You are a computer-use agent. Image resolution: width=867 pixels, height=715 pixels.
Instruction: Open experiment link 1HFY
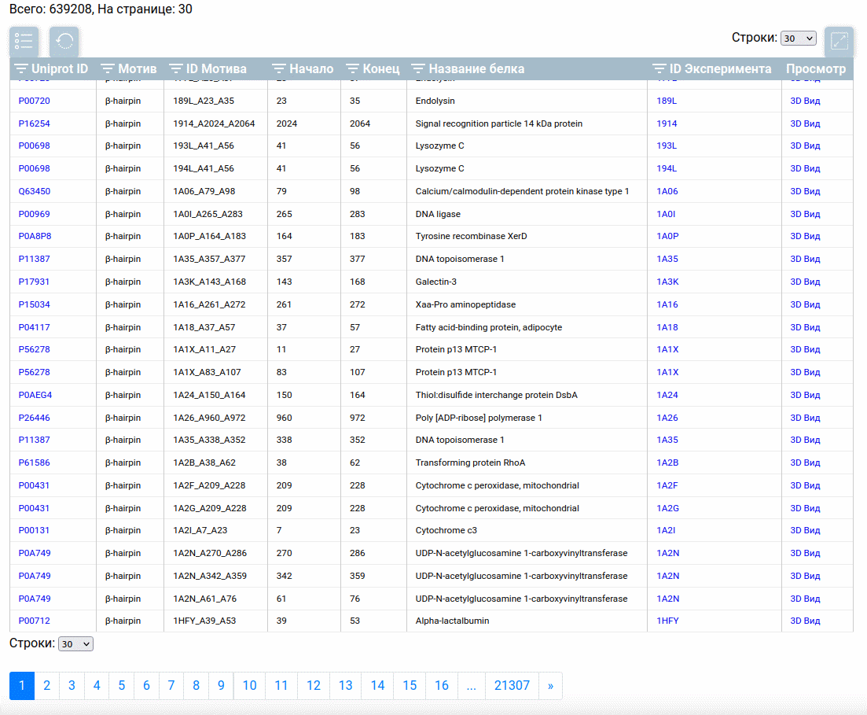click(x=667, y=621)
